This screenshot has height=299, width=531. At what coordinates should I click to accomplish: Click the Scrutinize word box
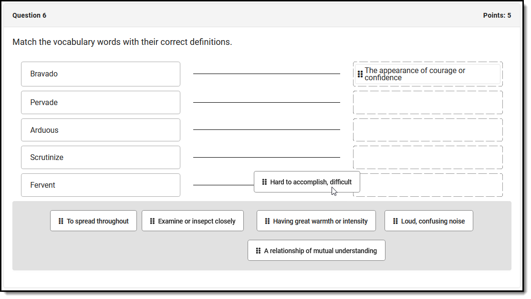(x=100, y=158)
